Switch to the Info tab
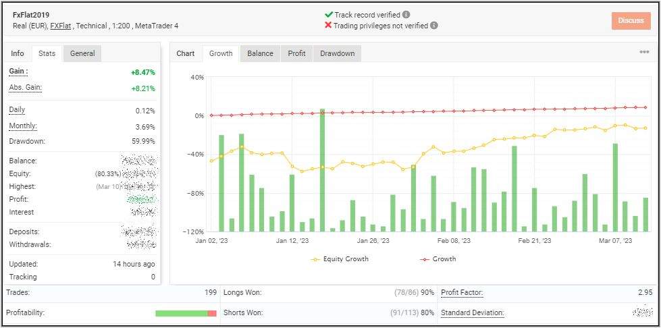The width and height of the screenshot is (661, 328). [x=18, y=53]
